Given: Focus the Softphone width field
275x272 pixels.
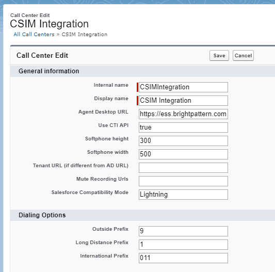Looking at the screenshot, I should 183,154.
